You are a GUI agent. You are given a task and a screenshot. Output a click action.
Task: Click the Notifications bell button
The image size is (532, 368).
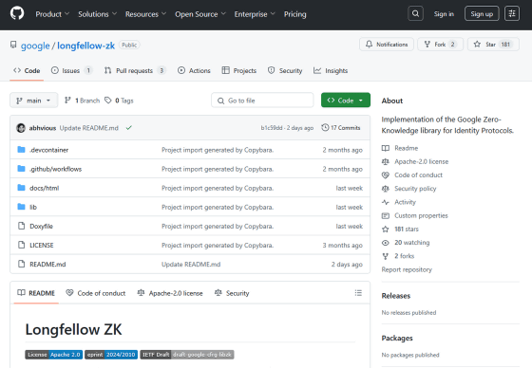coord(387,45)
